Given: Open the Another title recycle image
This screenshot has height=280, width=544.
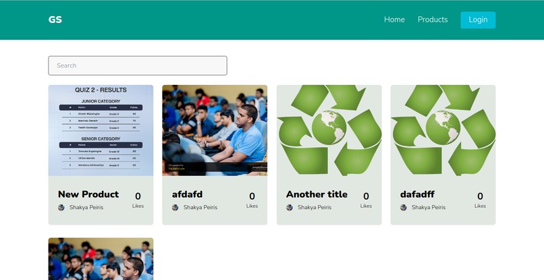Looking at the screenshot, I should (x=329, y=130).
